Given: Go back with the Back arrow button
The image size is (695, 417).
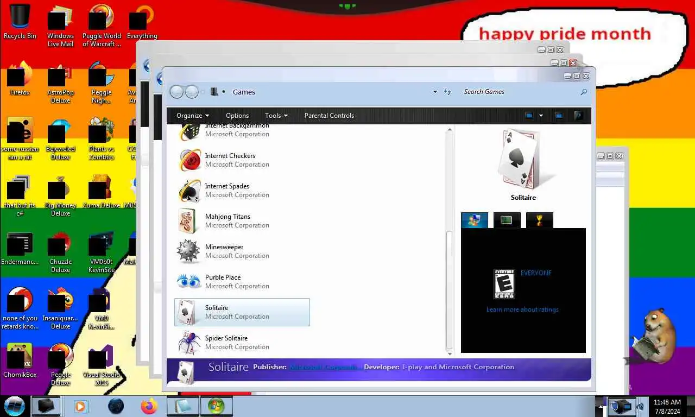Looking at the screenshot, I should coord(176,92).
